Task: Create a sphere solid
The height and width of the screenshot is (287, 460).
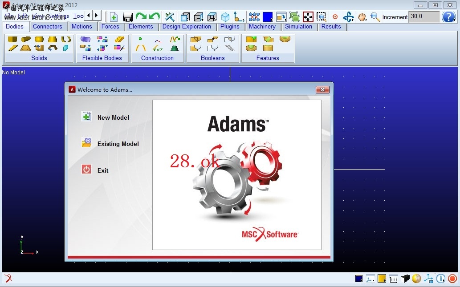Action: point(39,39)
